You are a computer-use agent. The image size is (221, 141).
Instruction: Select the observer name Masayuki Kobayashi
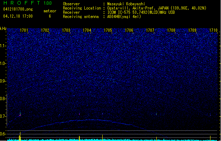[x=126, y=4]
